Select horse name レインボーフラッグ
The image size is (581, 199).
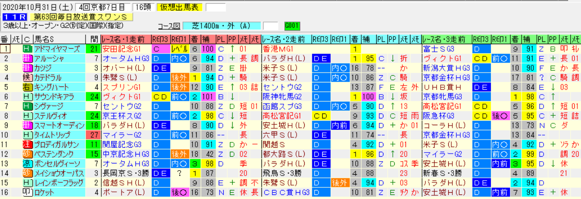pos(59,182)
